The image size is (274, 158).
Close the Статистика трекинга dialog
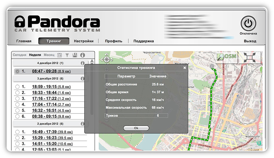coord(184,68)
